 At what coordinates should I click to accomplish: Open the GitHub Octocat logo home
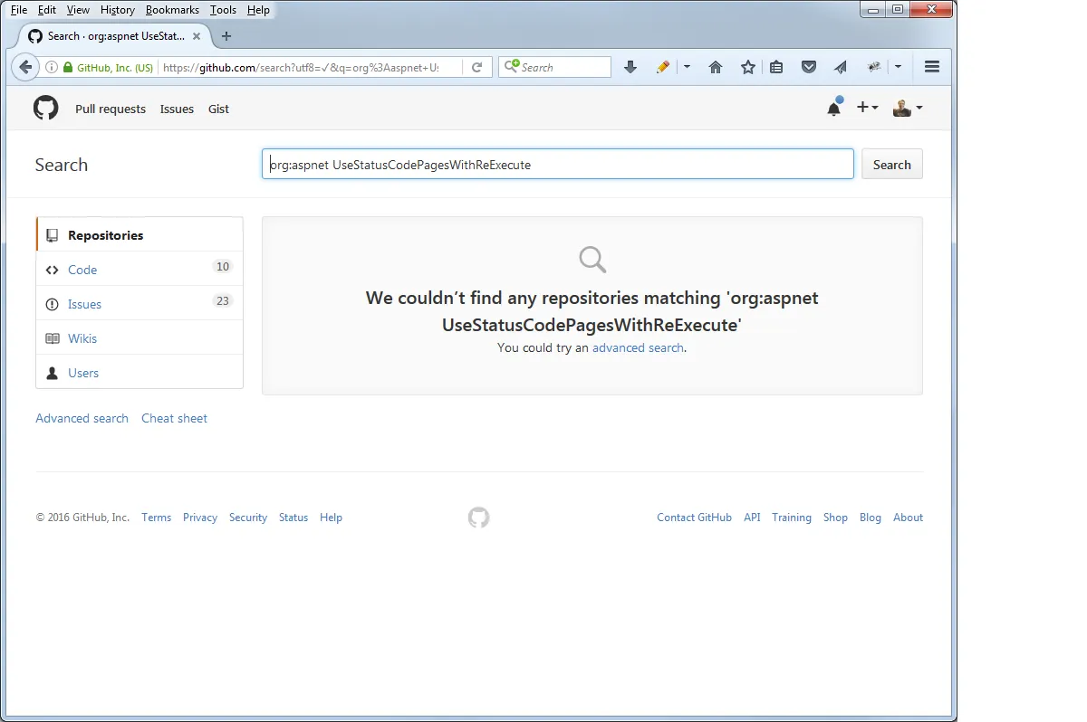(x=46, y=109)
